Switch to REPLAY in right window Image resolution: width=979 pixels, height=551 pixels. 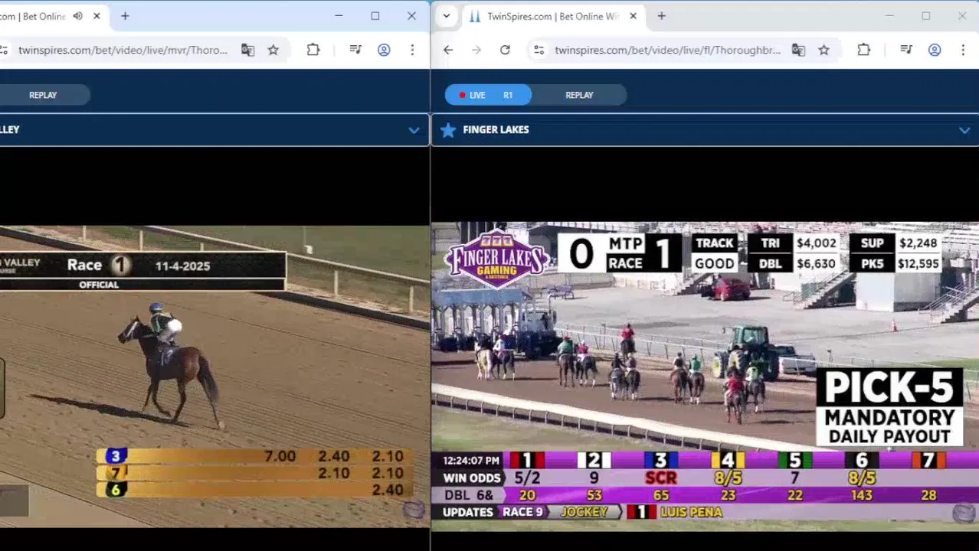(x=579, y=95)
